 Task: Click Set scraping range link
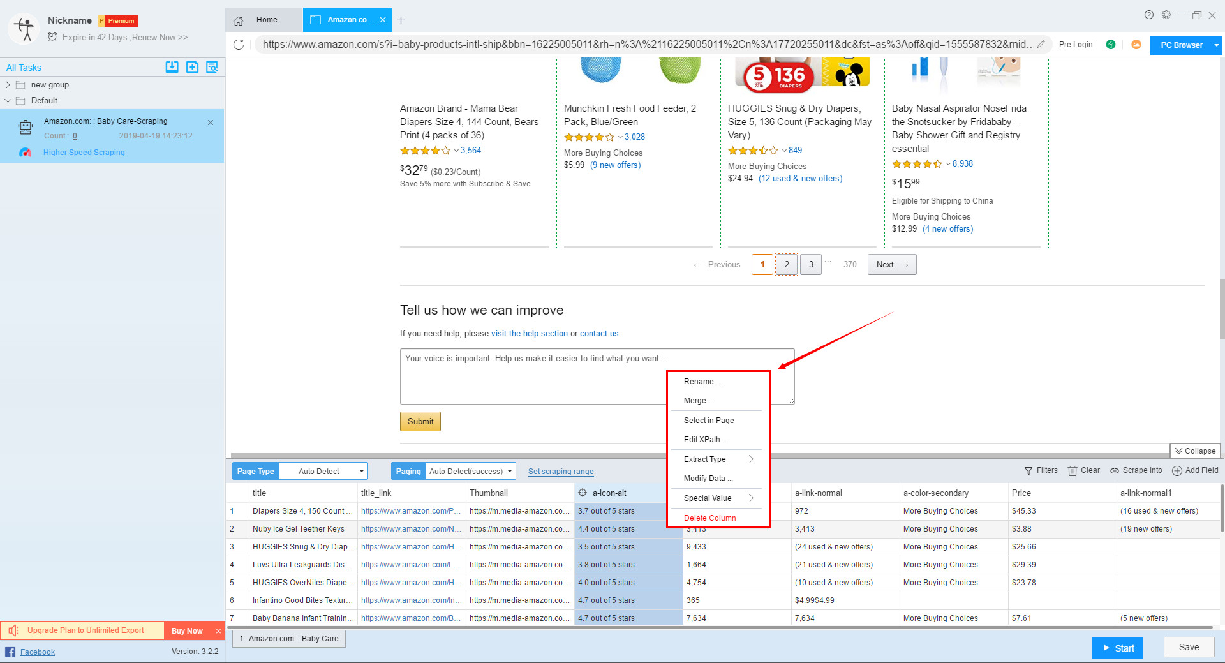pyautogui.click(x=561, y=472)
